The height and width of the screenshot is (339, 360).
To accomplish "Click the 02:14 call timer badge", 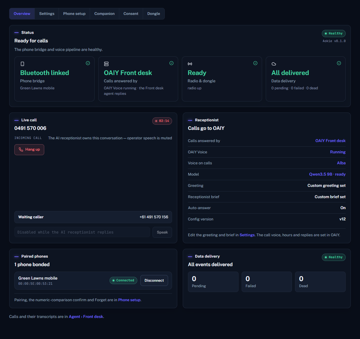I will tap(162, 121).
